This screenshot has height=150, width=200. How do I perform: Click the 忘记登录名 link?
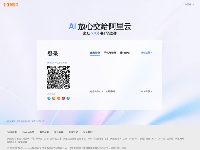click(x=96, y=92)
